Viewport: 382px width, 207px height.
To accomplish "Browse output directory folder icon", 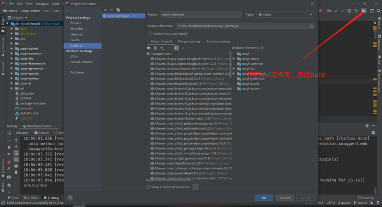I will click(x=312, y=26).
